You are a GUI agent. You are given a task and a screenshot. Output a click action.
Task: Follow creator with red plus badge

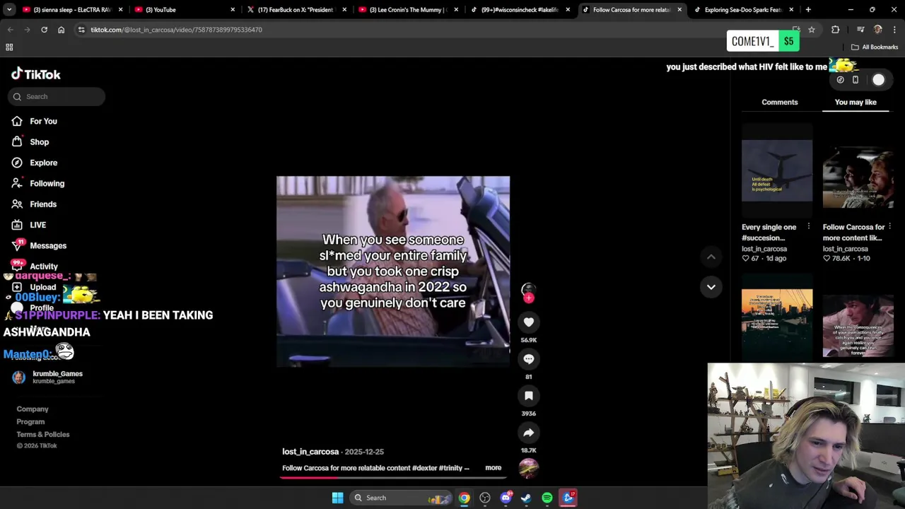pos(529,298)
